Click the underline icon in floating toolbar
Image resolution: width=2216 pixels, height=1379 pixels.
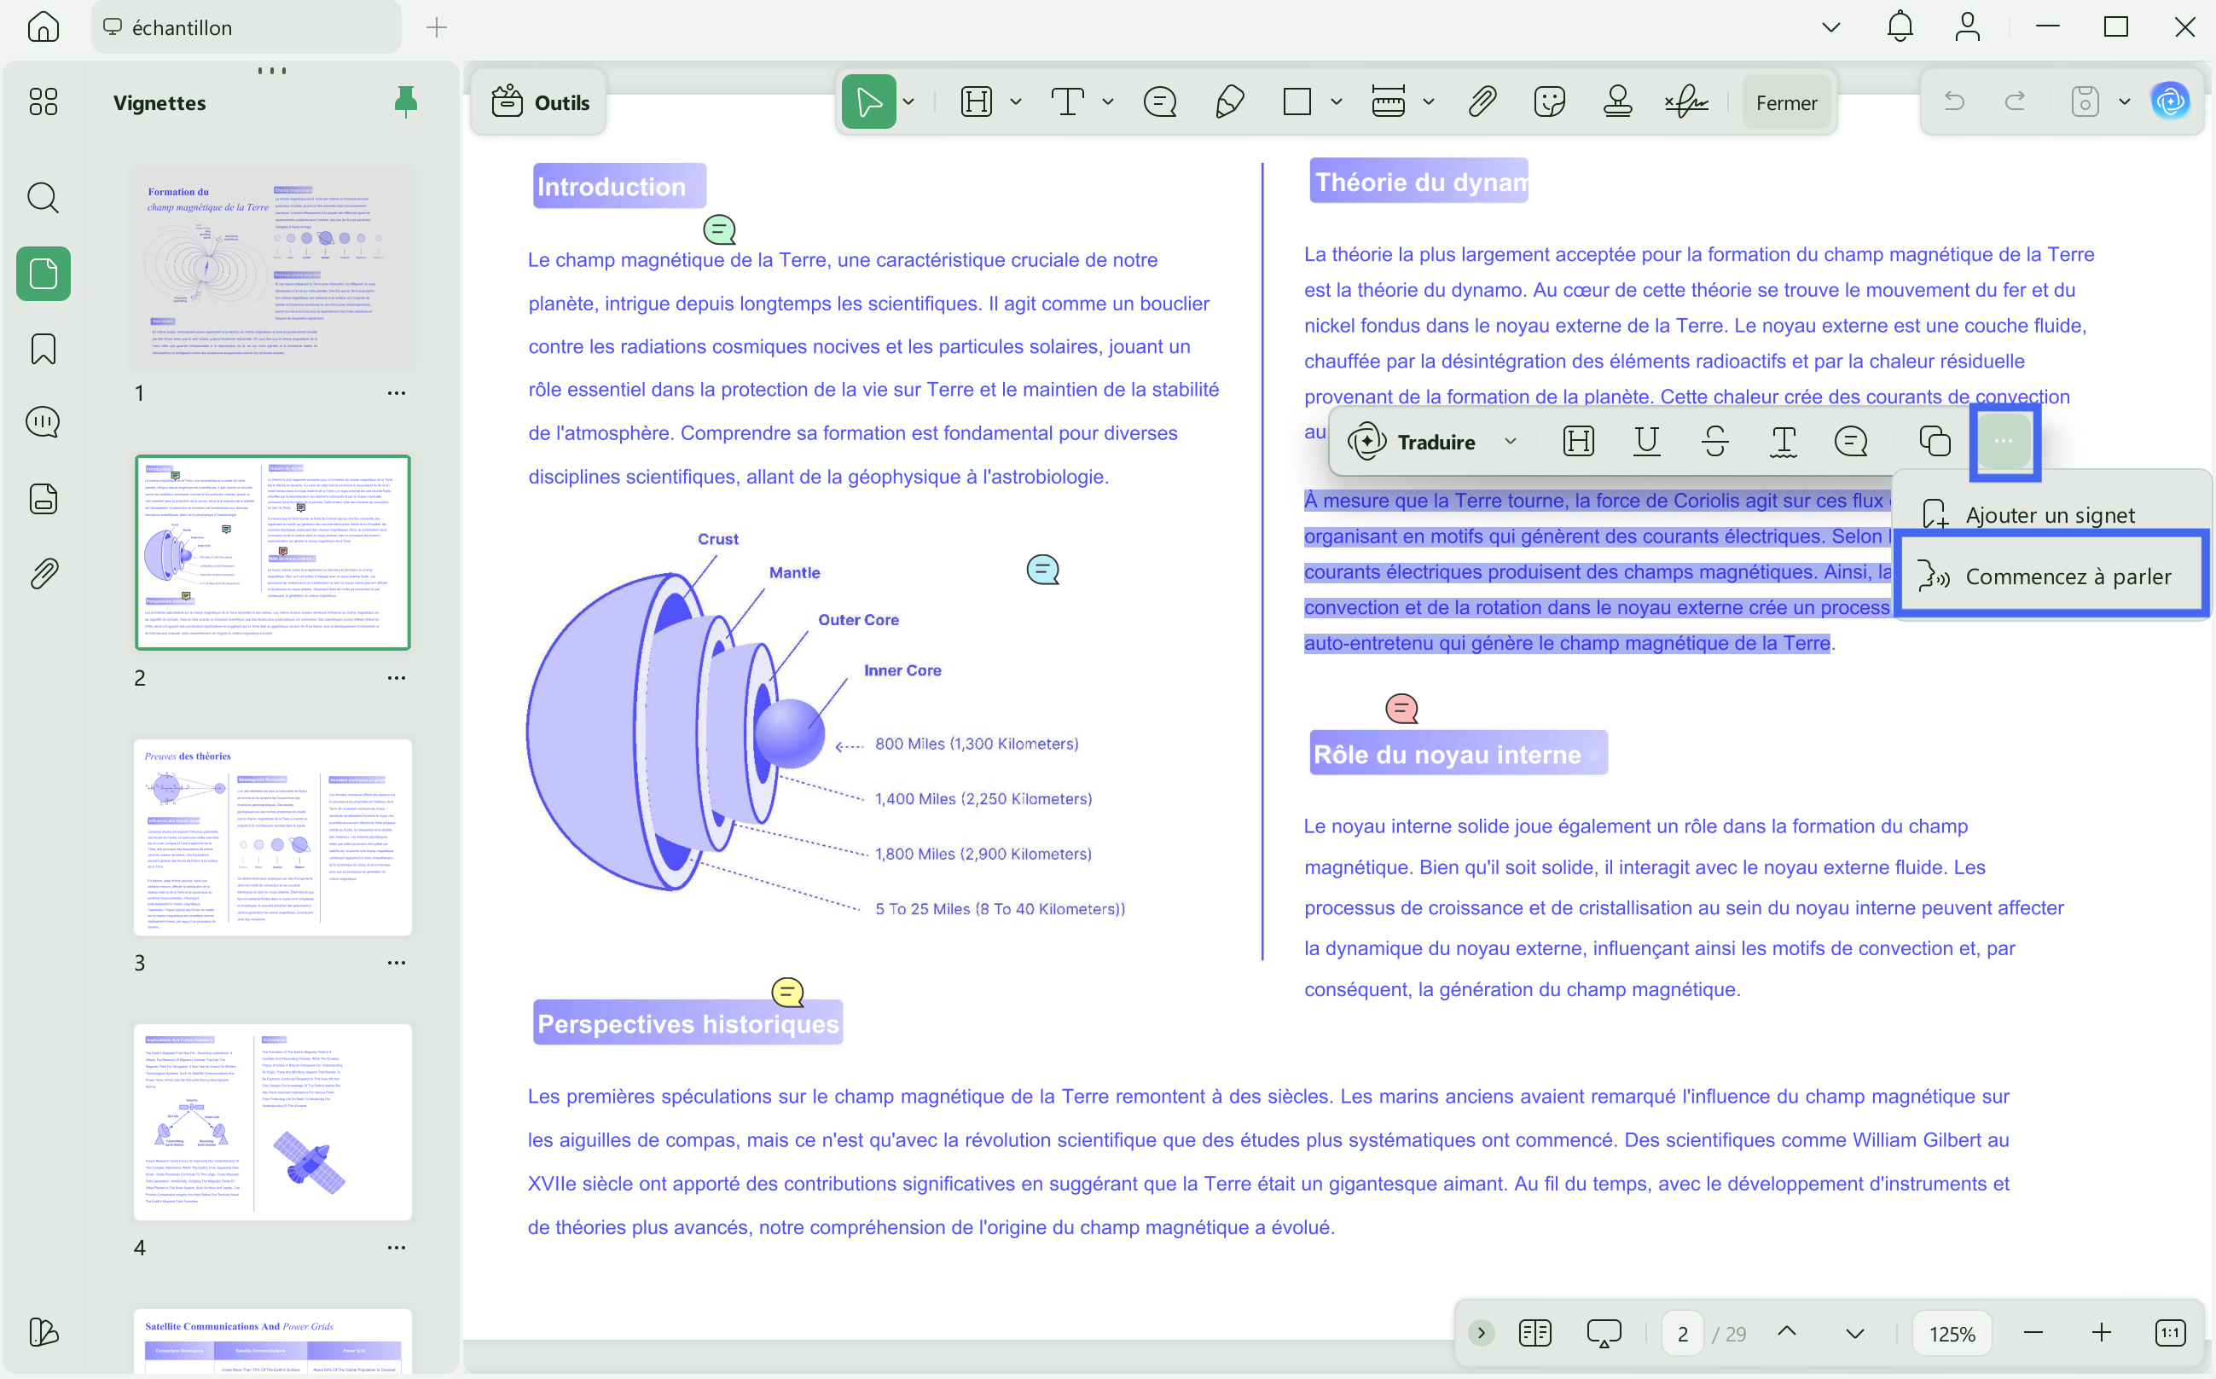(1646, 443)
